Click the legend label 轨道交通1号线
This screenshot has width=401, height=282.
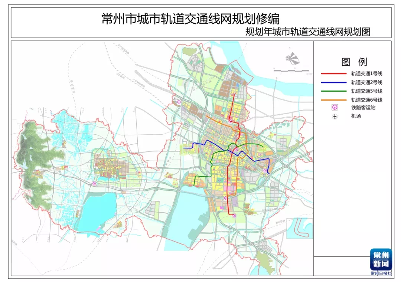click(367, 73)
